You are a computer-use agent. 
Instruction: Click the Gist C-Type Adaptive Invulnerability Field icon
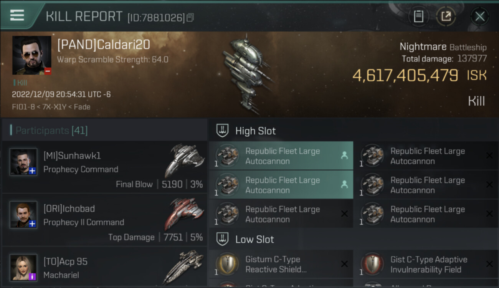372,264
